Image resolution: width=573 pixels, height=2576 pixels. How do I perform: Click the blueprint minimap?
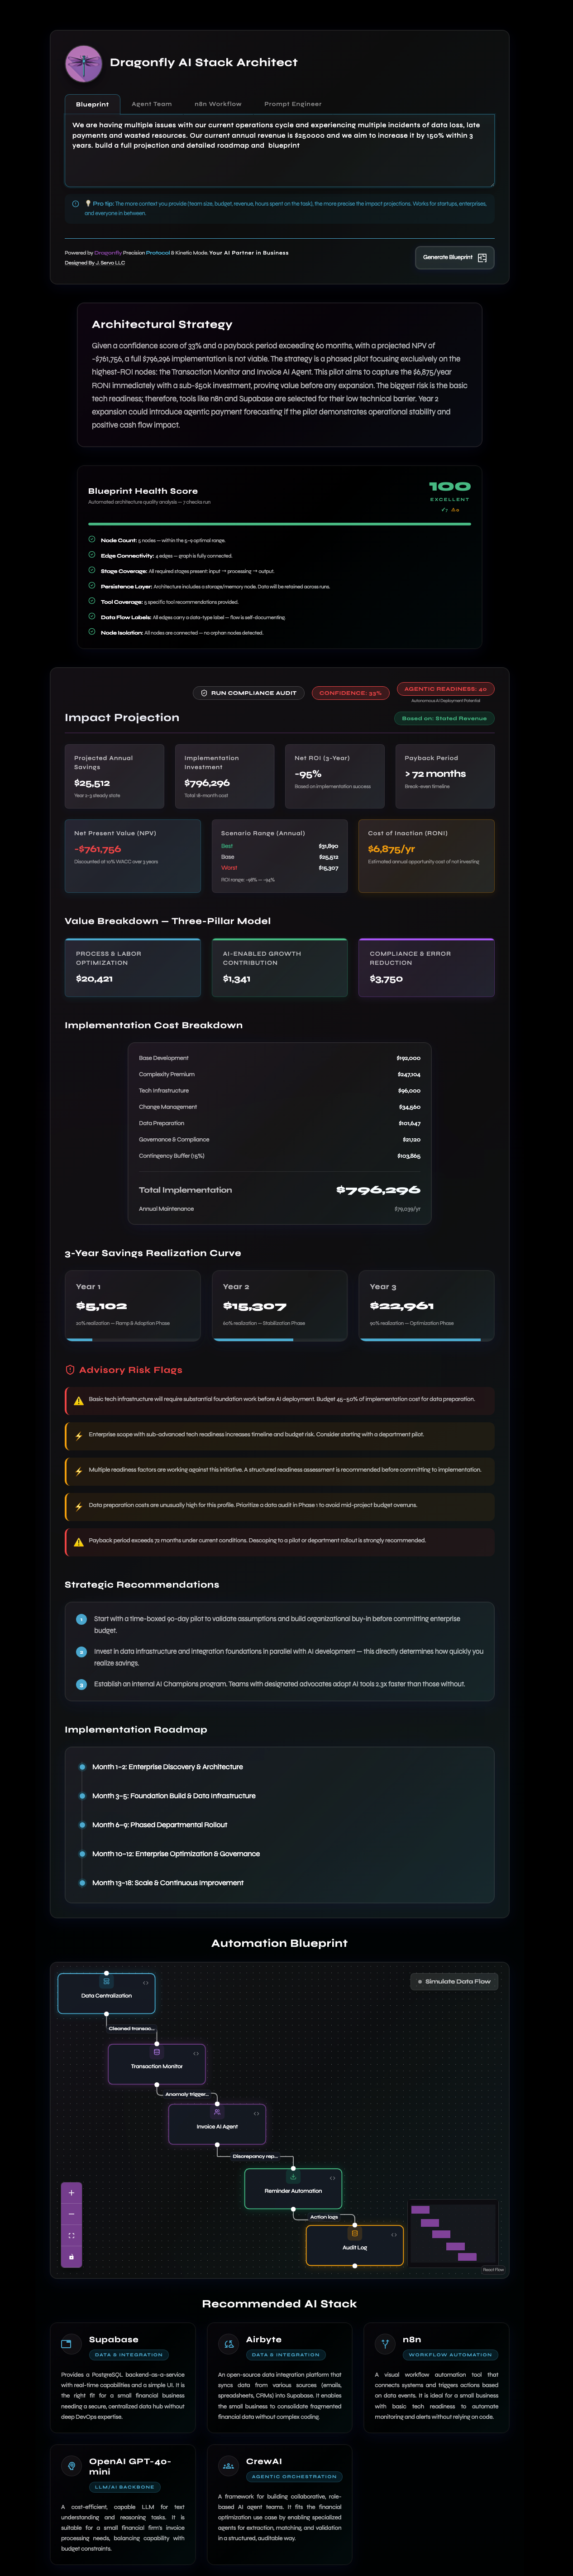453,2234
